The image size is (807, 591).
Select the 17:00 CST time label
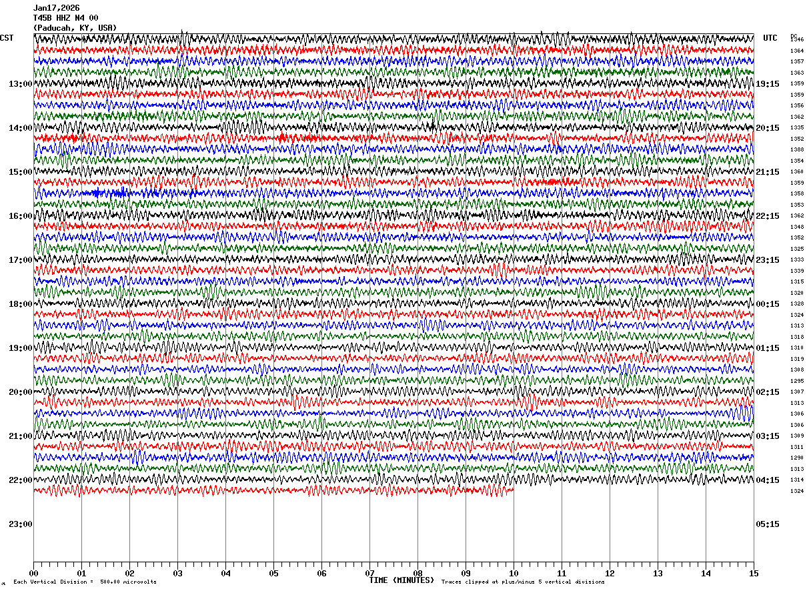(21, 260)
